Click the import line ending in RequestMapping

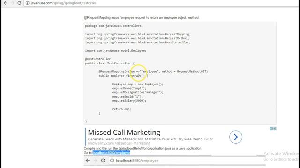pyautogui.click(x=138, y=34)
